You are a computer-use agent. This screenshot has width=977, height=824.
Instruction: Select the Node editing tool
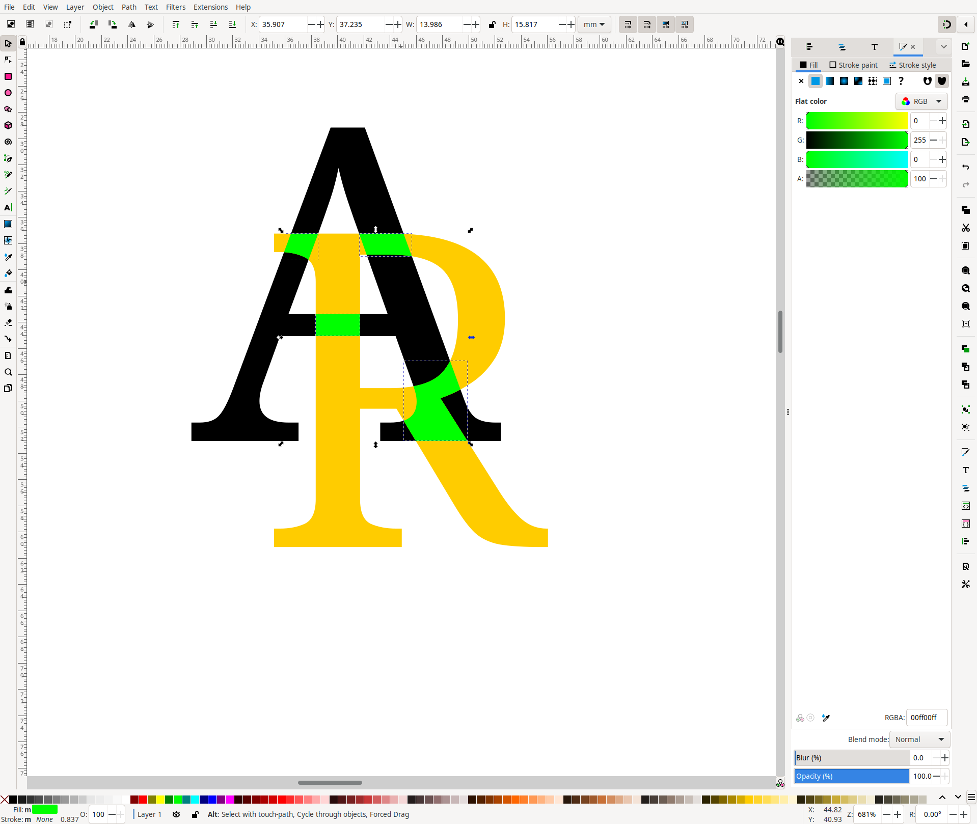tap(8, 59)
